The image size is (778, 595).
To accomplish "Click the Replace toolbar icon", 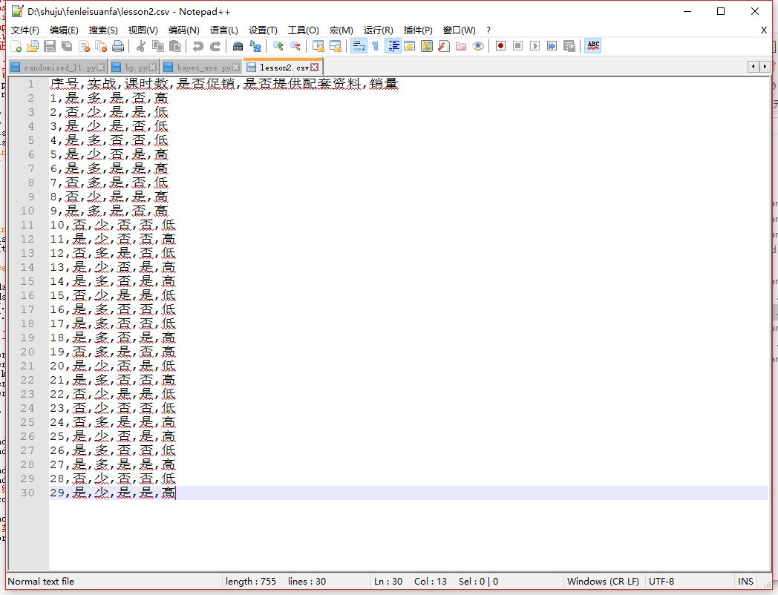I will 255,46.
